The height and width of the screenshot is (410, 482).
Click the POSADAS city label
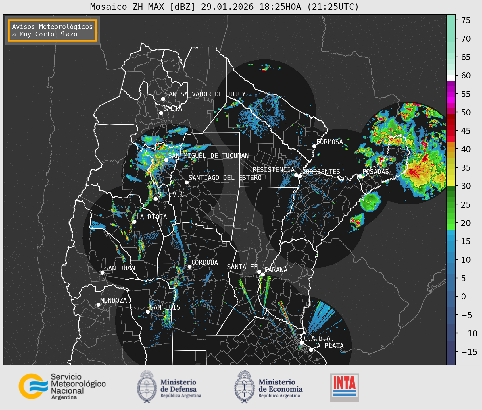[x=376, y=172]
